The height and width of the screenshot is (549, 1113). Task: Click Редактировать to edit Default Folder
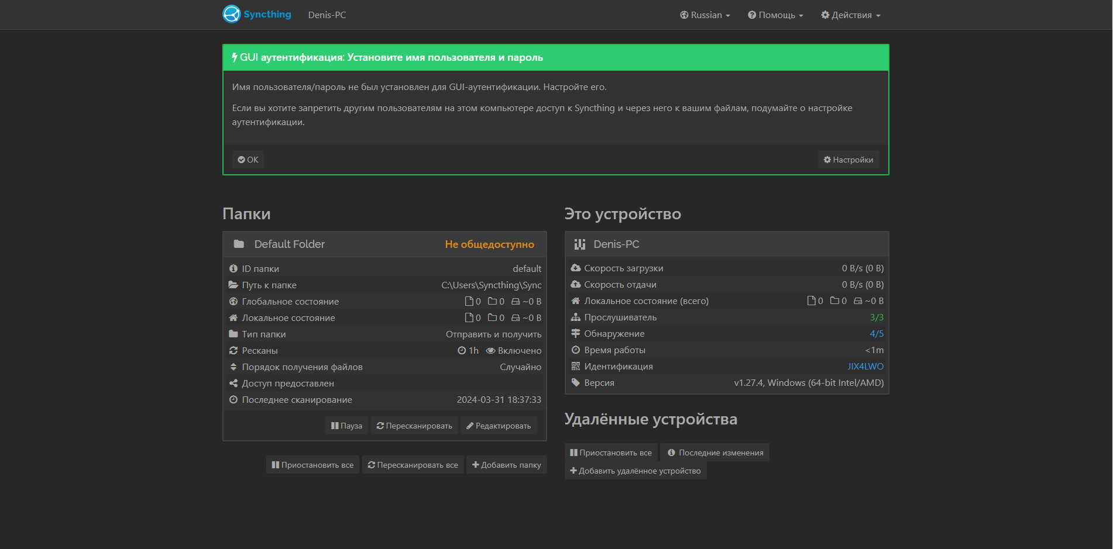tap(499, 426)
